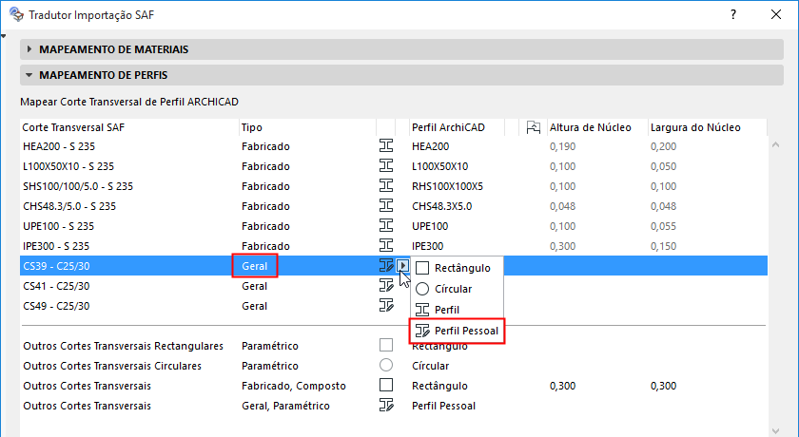Select the IPE300 - S 235 row

click(394, 246)
